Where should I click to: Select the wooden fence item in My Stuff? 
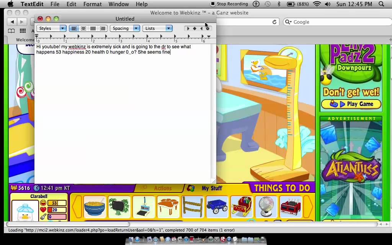tap(193, 206)
